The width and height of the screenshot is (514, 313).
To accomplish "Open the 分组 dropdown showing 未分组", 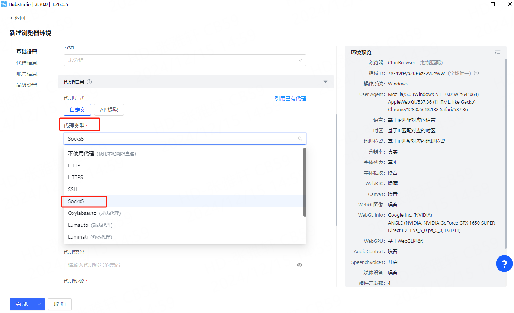I will 185,60.
